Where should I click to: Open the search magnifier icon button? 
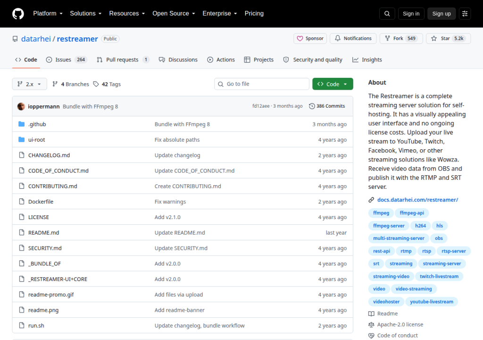click(x=387, y=14)
